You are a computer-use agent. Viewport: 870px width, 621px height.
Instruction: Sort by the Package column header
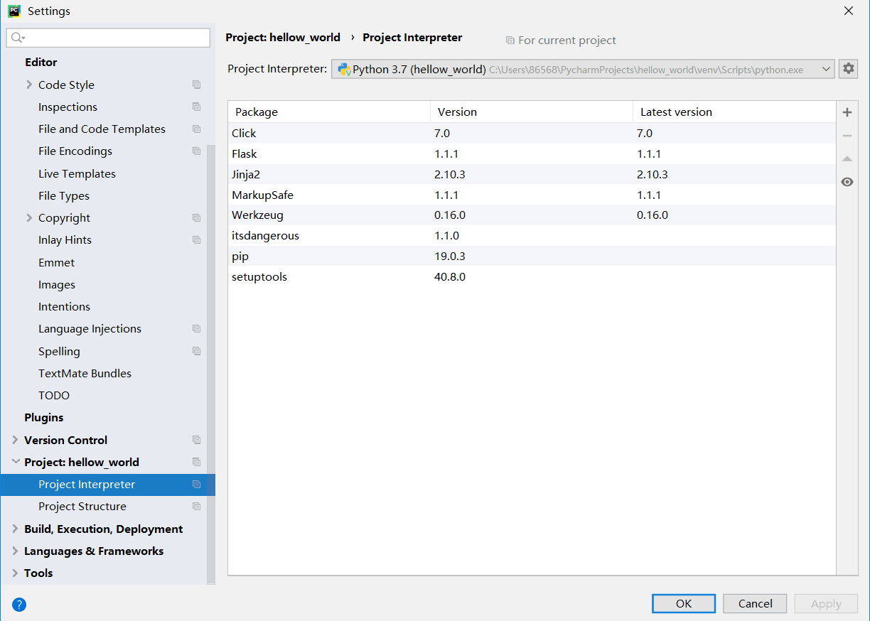pos(329,112)
